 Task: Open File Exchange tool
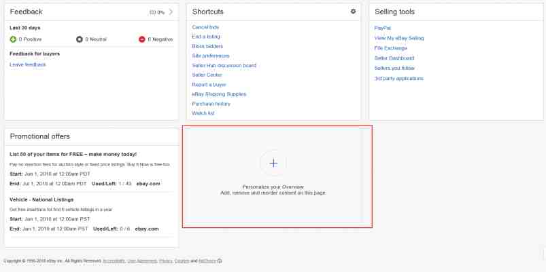[x=391, y=48]
